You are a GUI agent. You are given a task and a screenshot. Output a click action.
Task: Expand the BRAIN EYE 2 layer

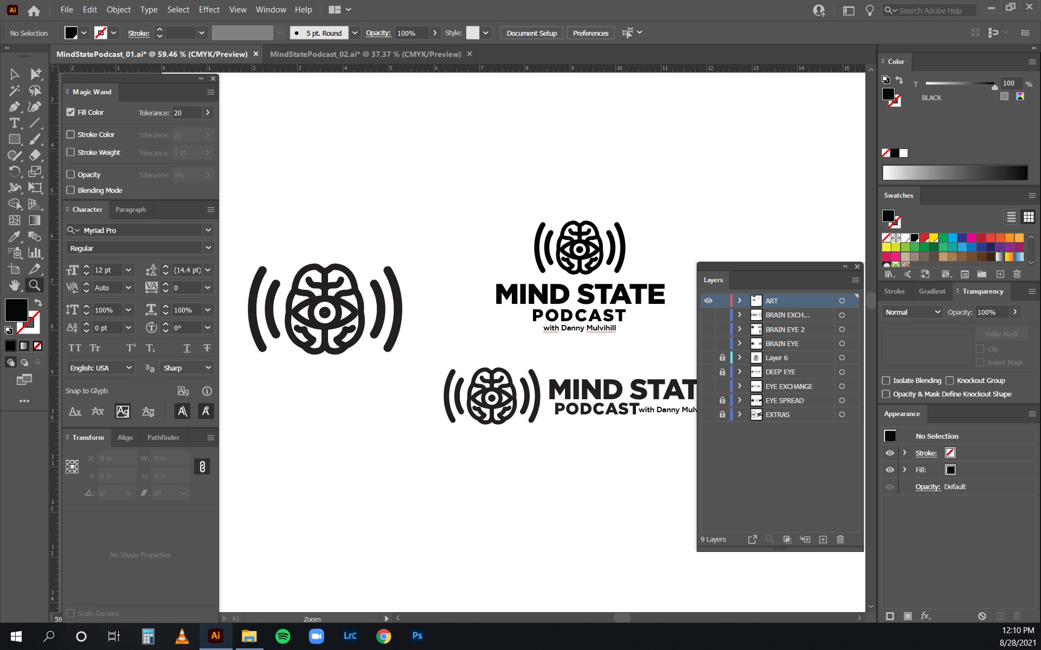[x=740, y=329]
